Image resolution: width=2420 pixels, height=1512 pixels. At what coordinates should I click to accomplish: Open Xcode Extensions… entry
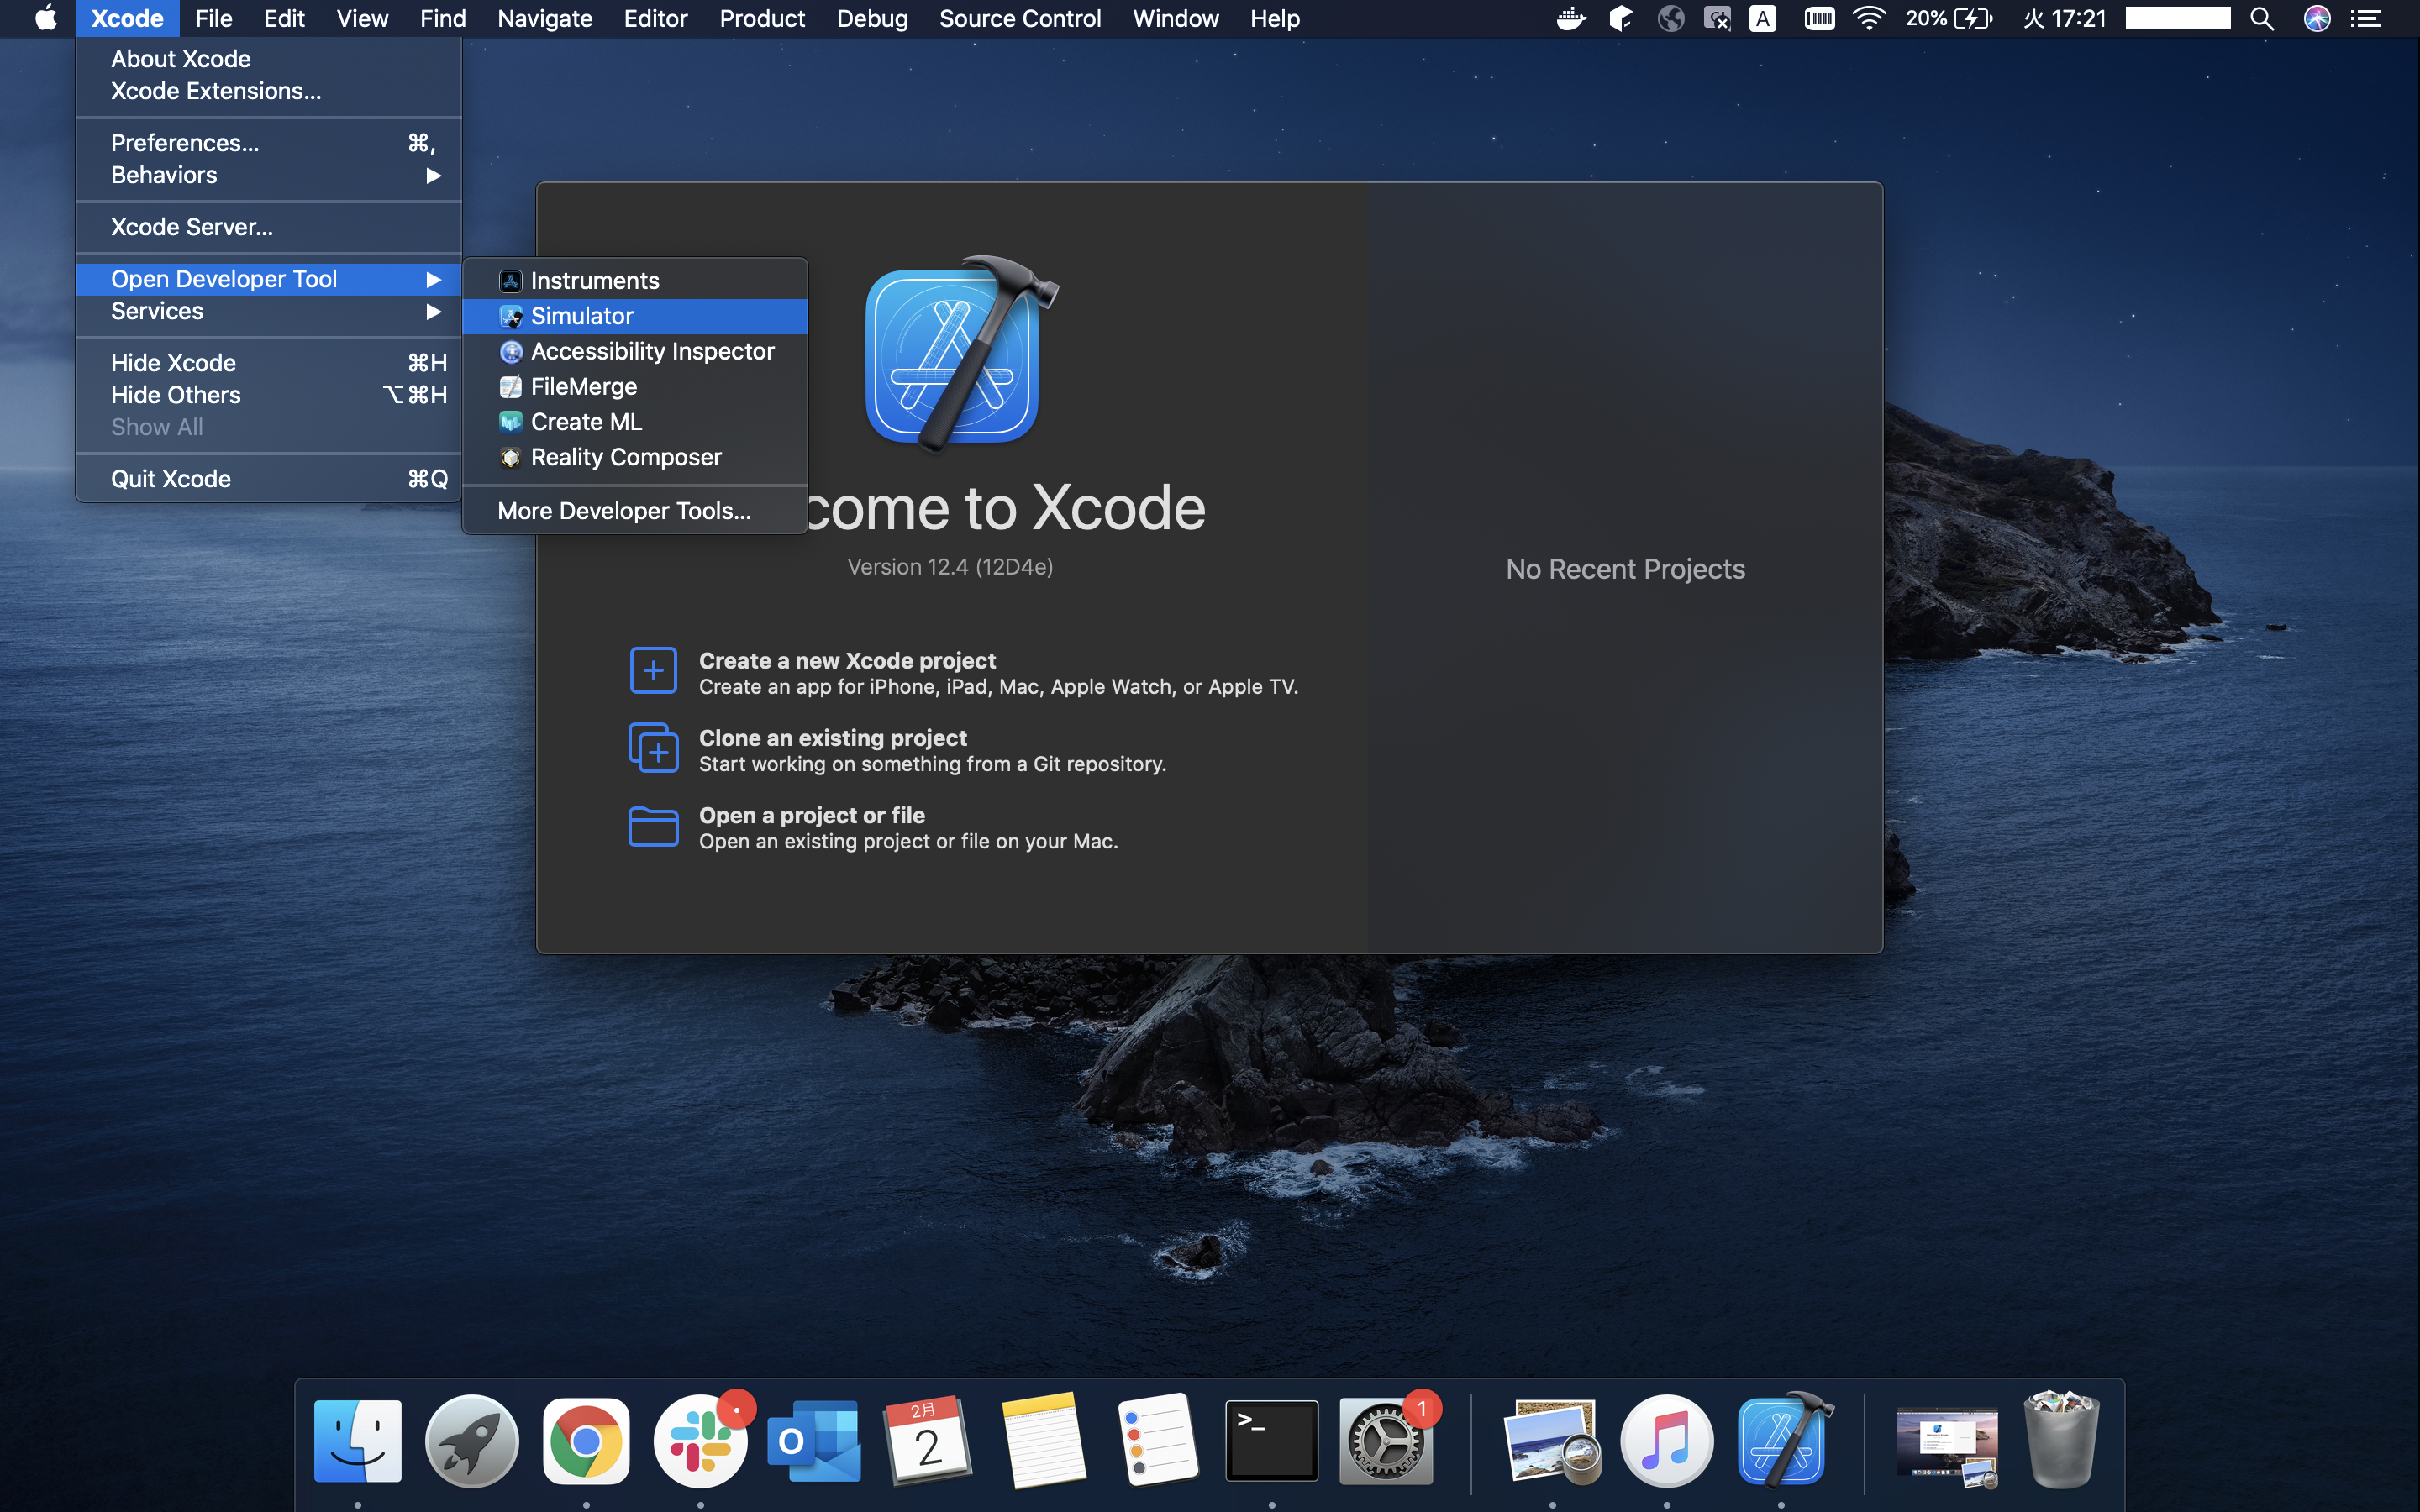[x=268, y=91]
